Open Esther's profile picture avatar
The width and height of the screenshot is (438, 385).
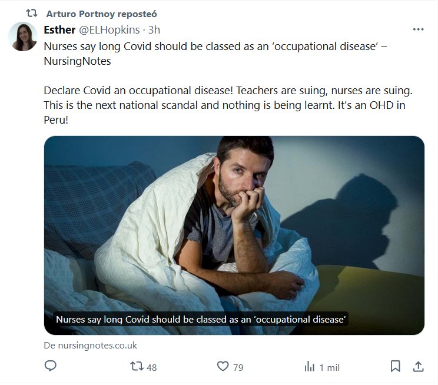pyautogui.click(x=23, y=36)
